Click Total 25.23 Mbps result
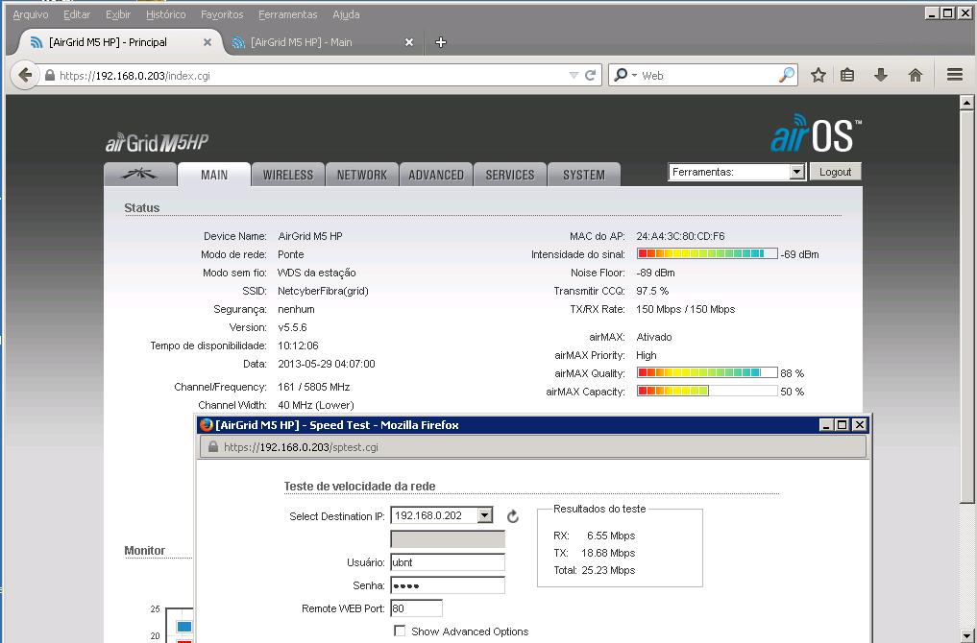Screen dimensions: 977x643 [595, 570]
